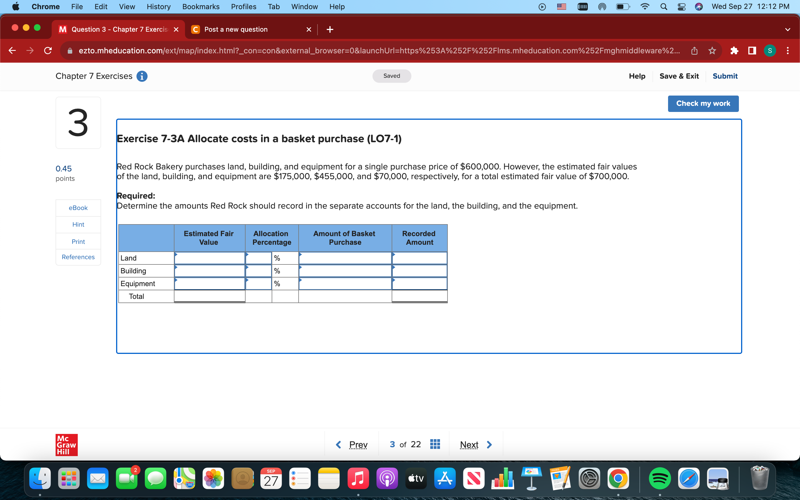
Task: Click the share icon in the address bar
Action: 694,51
